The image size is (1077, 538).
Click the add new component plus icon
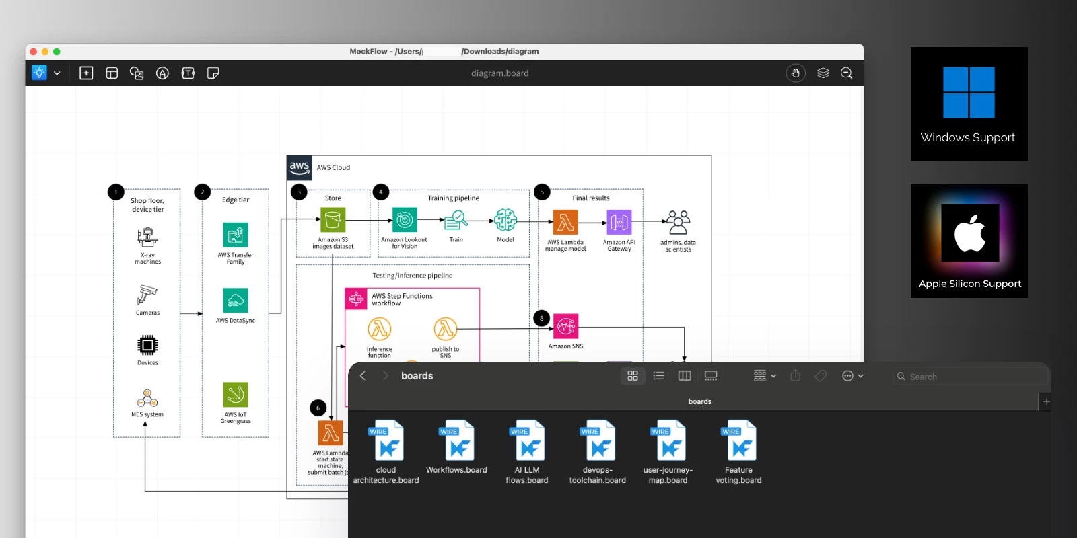click(86, 73)
